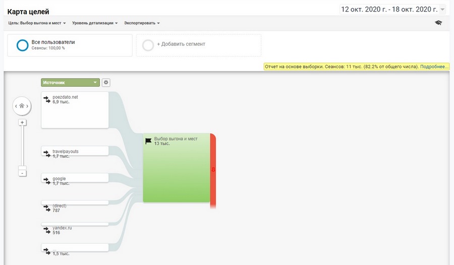The width and height of the screenshot is (454, 265).
Task: Click the empty circle by Добавить сегмент
Action: [x=148, y=45]
